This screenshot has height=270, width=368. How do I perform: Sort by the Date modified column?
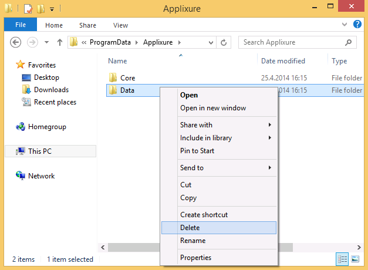point(283,61)
